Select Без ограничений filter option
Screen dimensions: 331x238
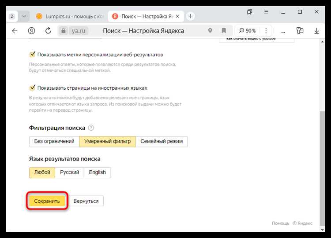54,141
